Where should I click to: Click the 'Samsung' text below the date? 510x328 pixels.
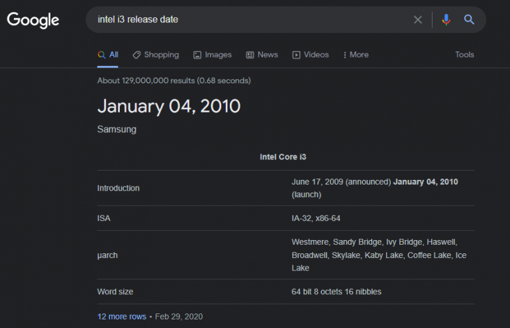pos(117,129)
